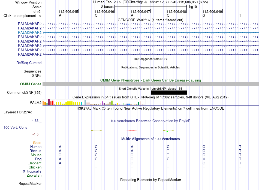
Task: Open 'Multiz Alignments of 100 Vertebrates' title
Action: [150, 139]
